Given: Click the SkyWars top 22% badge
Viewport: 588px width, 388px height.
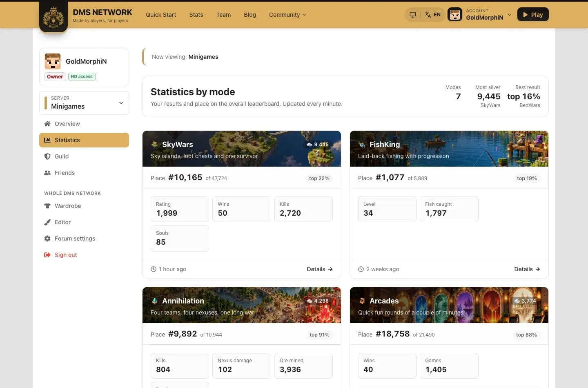Looking at the screenshot, I should pyautogui.click(x=319, y=178).
